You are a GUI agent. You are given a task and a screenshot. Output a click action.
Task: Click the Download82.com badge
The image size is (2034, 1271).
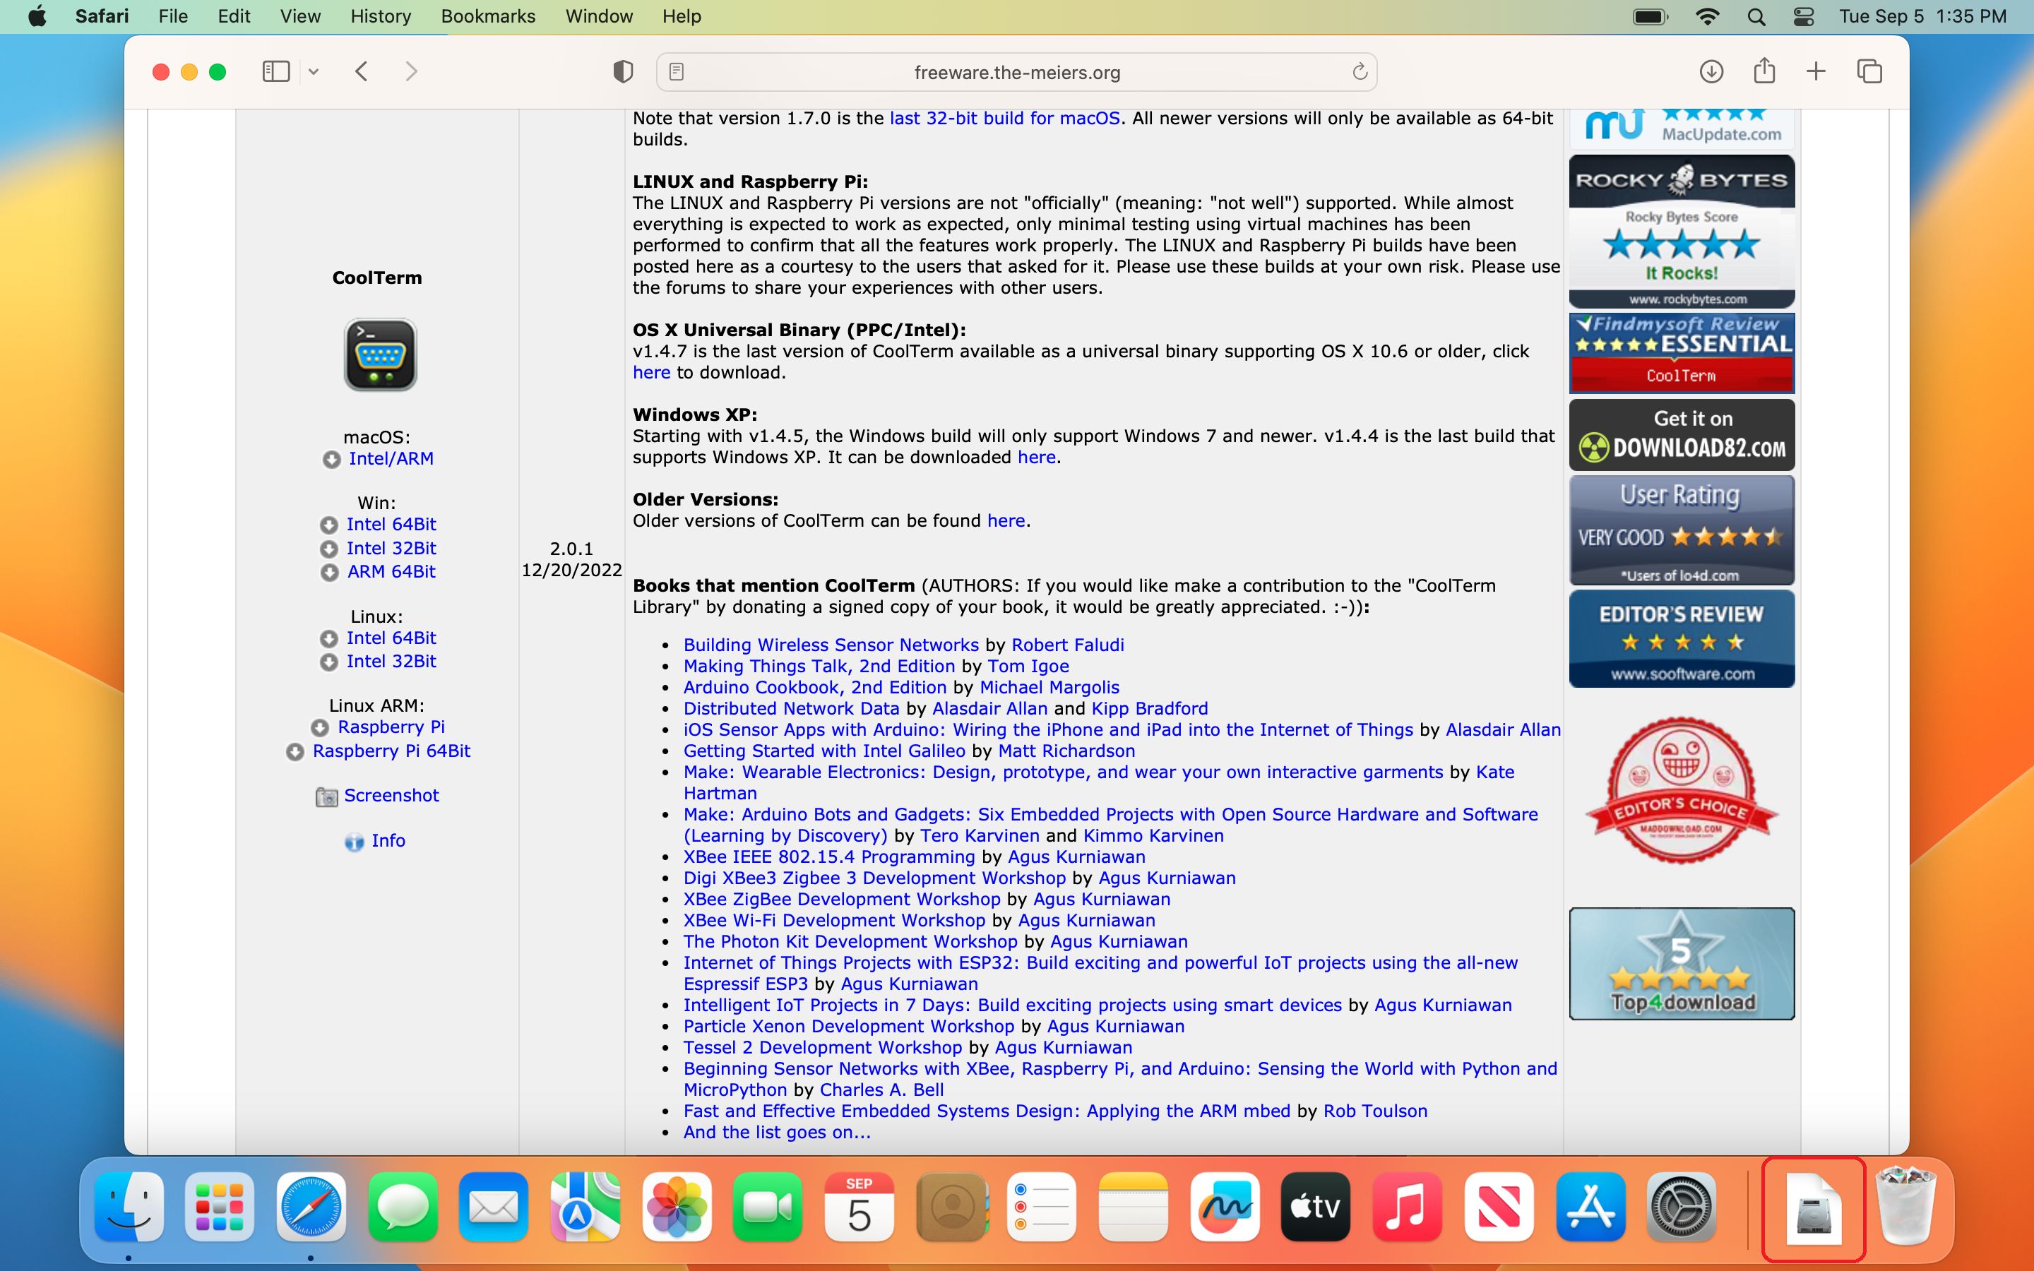pos(1681,434)
